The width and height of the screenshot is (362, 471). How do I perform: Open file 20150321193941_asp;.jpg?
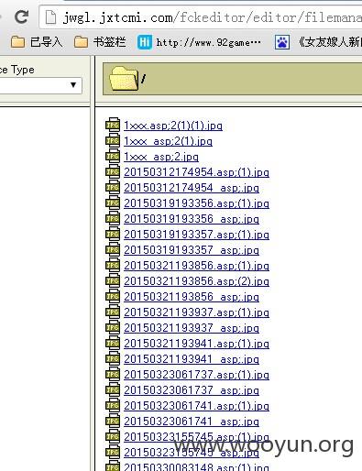coord(192,359)
